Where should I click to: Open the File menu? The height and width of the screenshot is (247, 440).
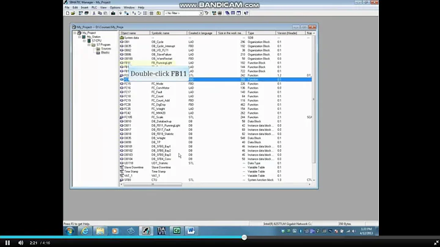67,7
